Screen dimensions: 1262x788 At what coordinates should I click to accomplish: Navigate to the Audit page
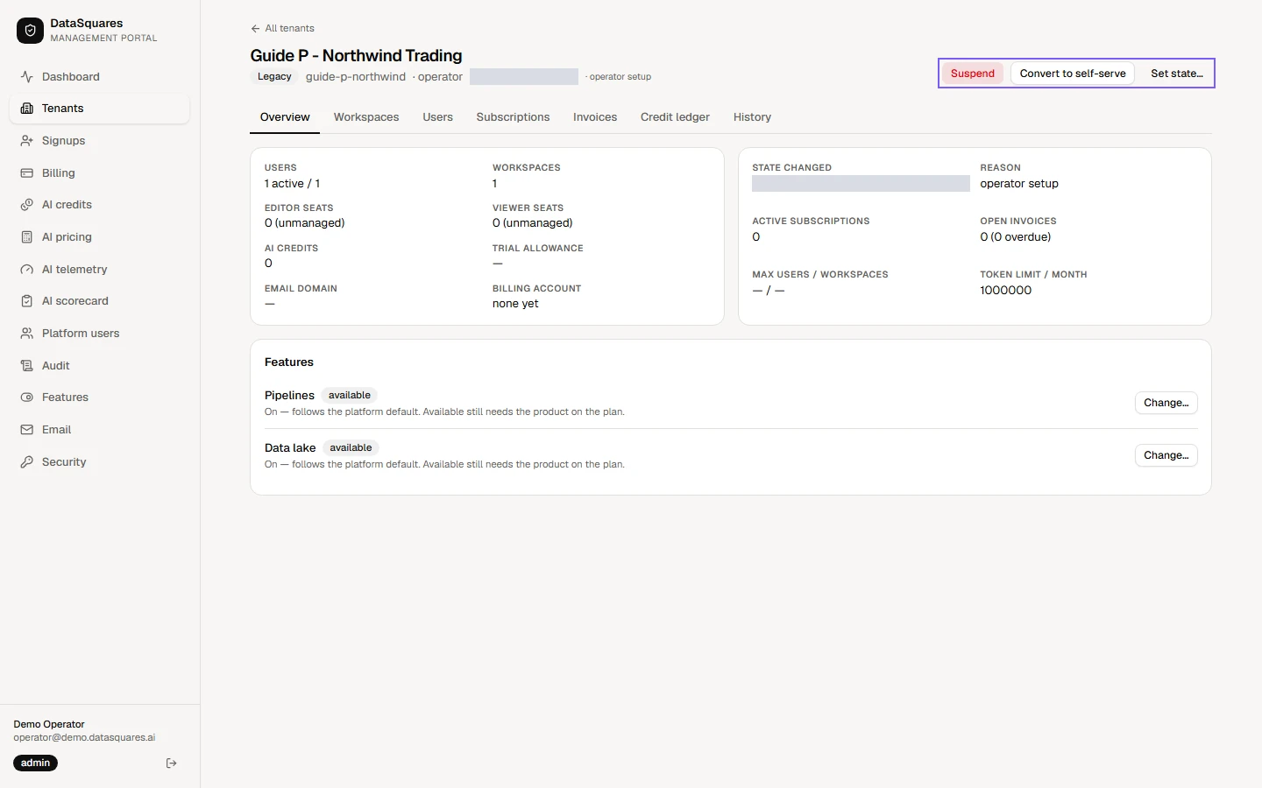(99, 366)
